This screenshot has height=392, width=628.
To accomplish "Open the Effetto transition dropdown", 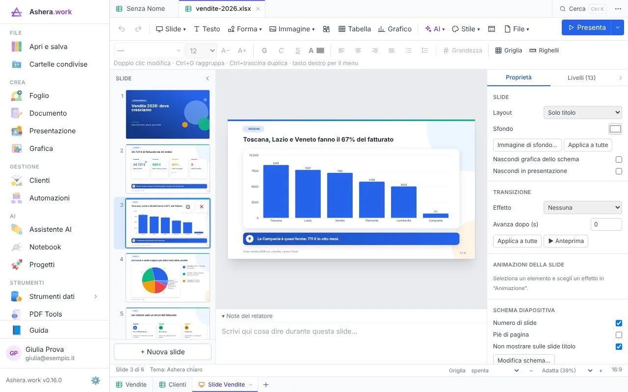I will (583, 208).
